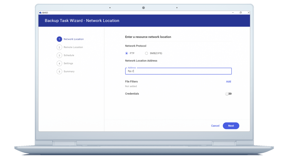Select step 4 circle icon
Screen dimensions: 282x158
tap(59, 63)
